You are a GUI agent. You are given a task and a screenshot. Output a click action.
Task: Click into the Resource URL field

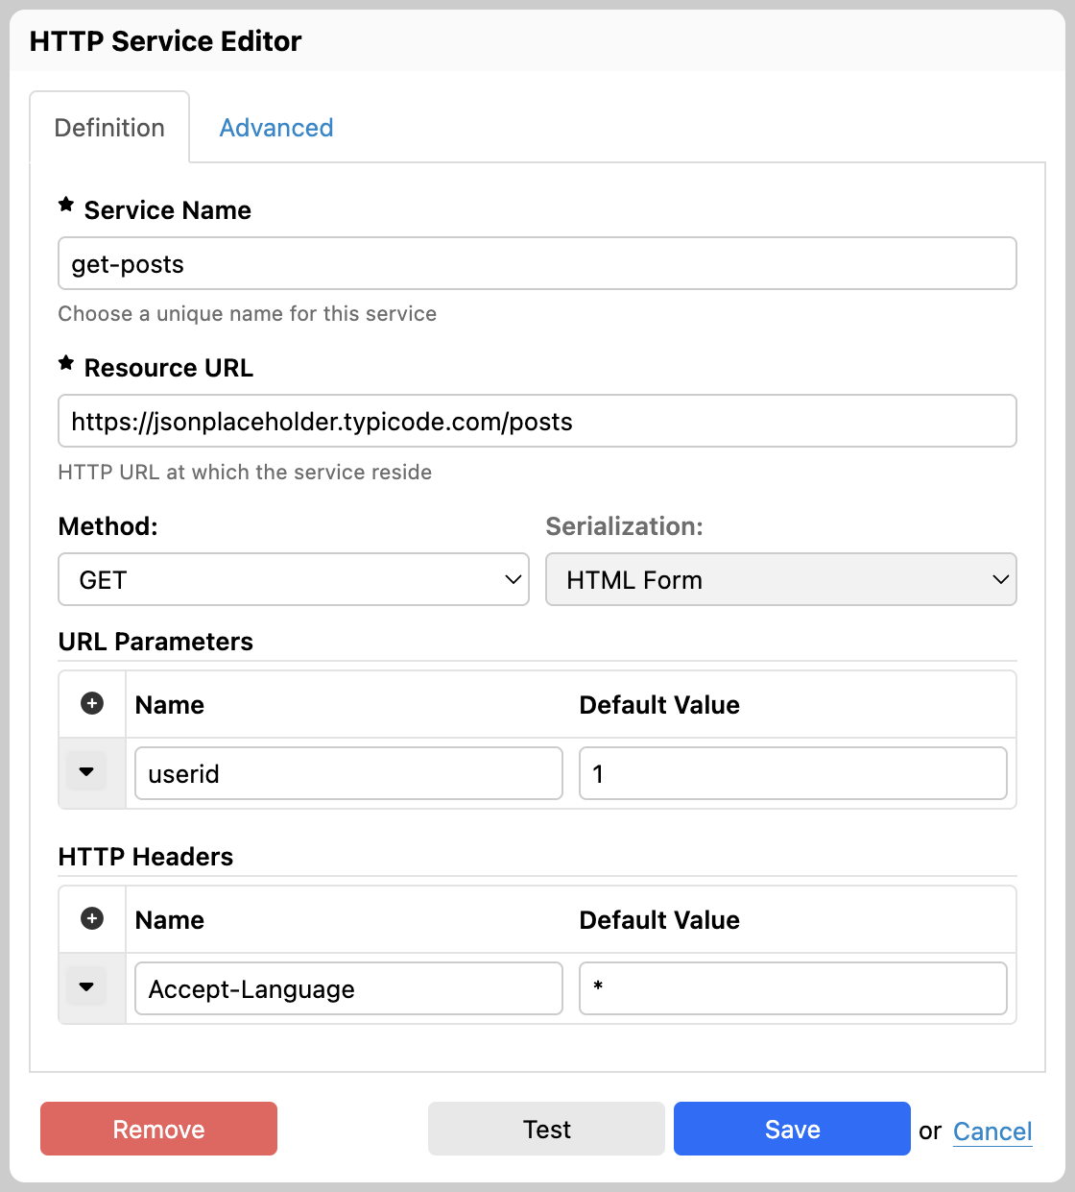(537, 422)
